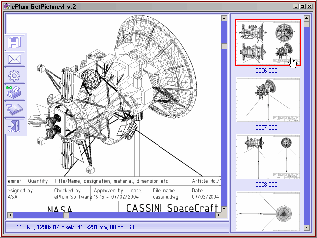Image resolution: width=317 pixels, height=238 pixels.
Task: Select thumbnail above label 0008-0001
Action: click(268, 157)
